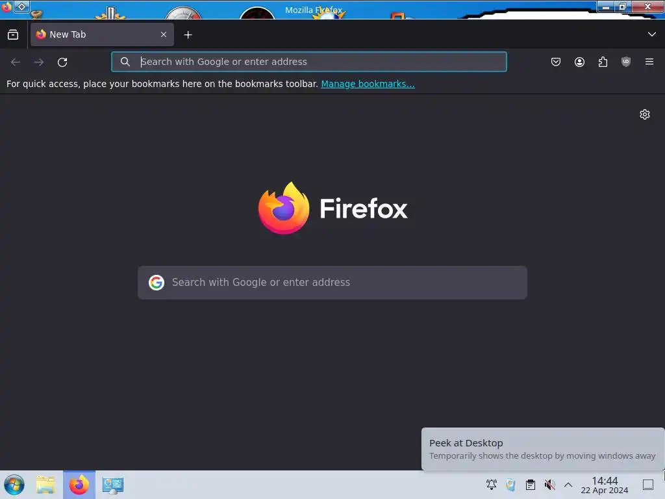Open the tray icon beside the bell

click(x=510, y=485)
